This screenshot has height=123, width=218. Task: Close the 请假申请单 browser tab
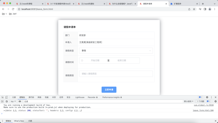(166, 4)
